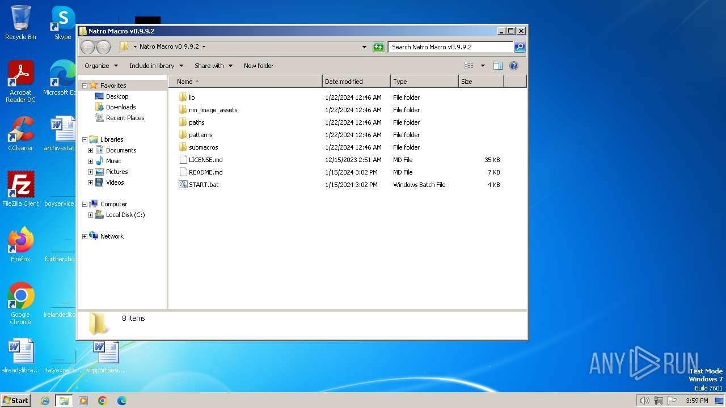The width and height of the screenshot is (726, 408).
Task: Select Recent Places under Favorites
Action: pyautogui.click(x=125, y=118)
